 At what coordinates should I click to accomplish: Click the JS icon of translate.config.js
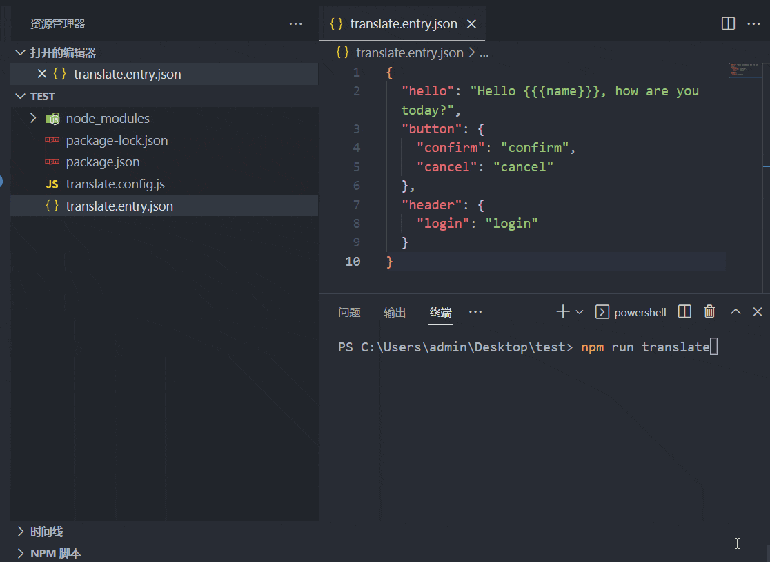point(52,184)
